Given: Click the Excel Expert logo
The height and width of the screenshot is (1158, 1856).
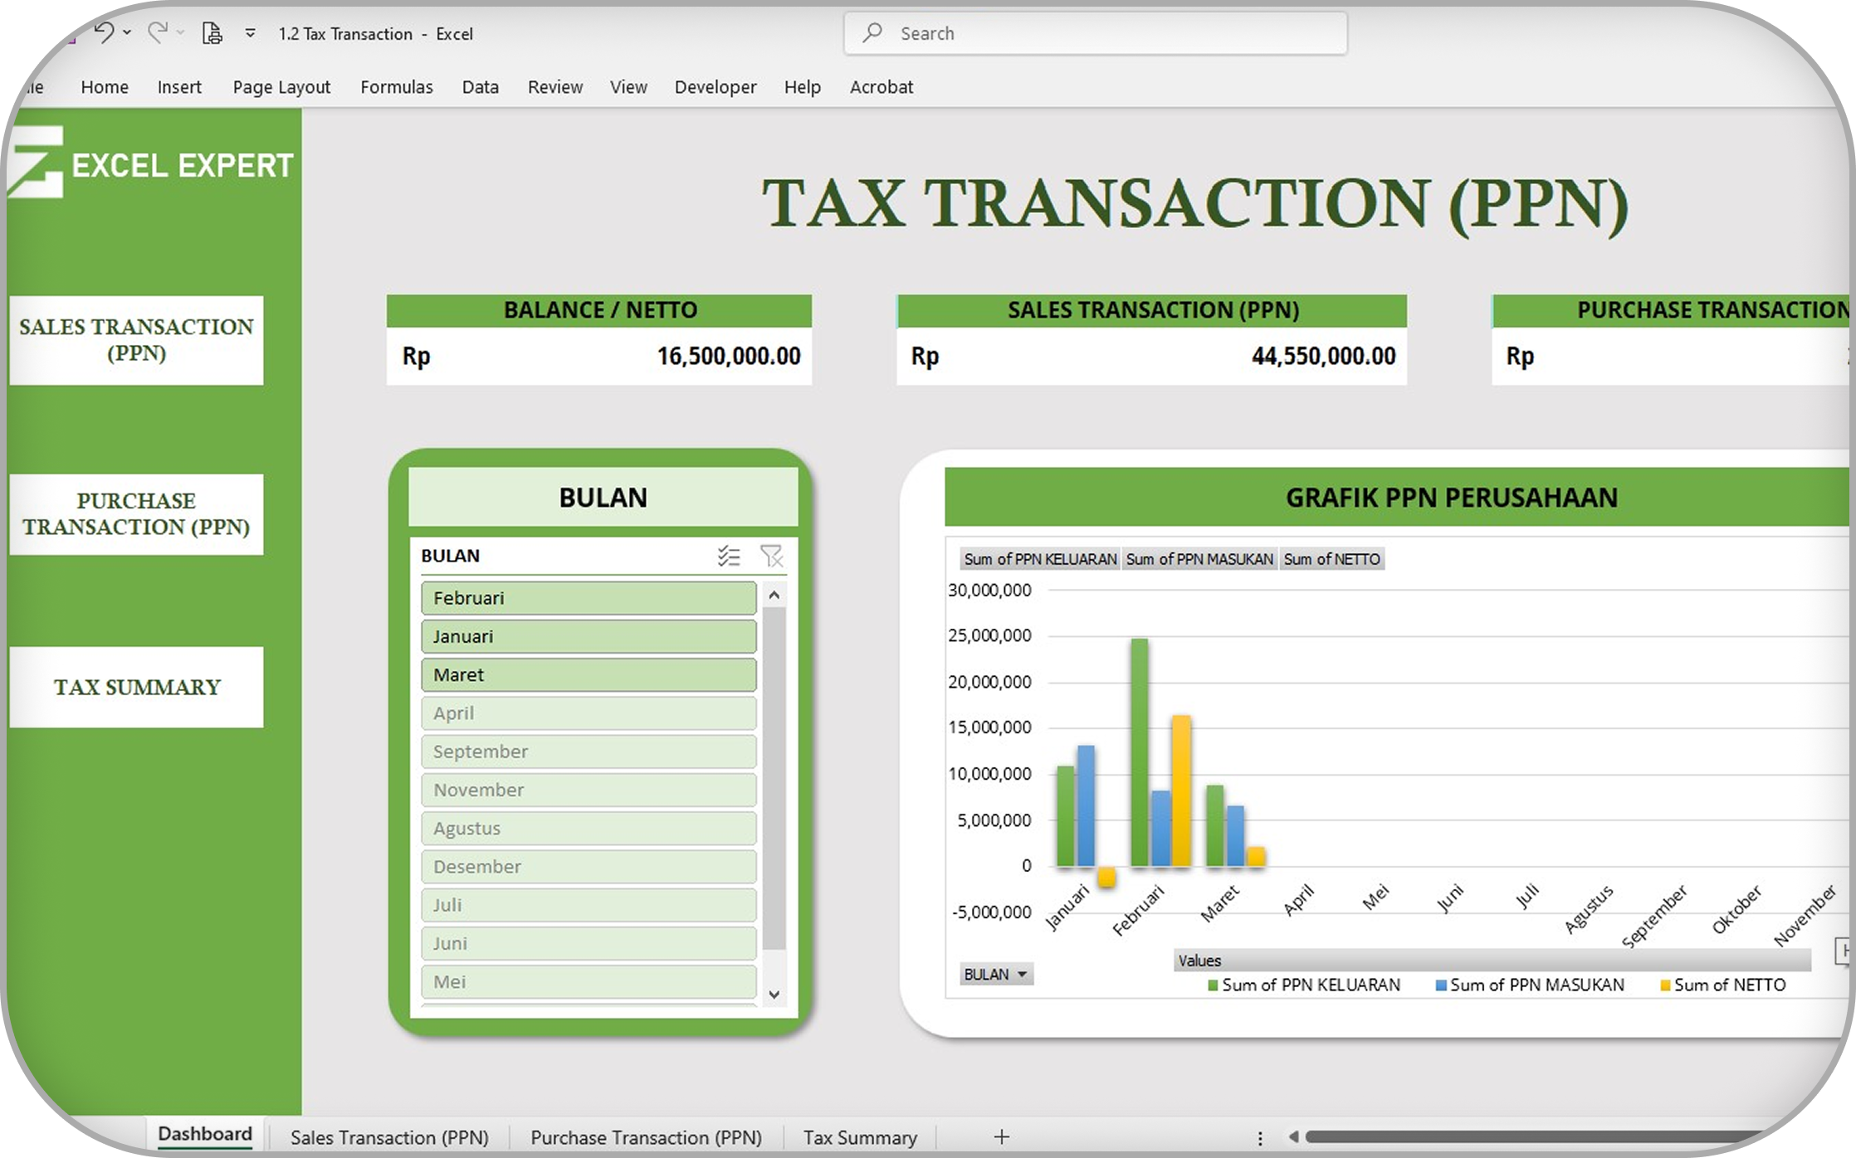Looking at the screenshot, I should 151,163.
